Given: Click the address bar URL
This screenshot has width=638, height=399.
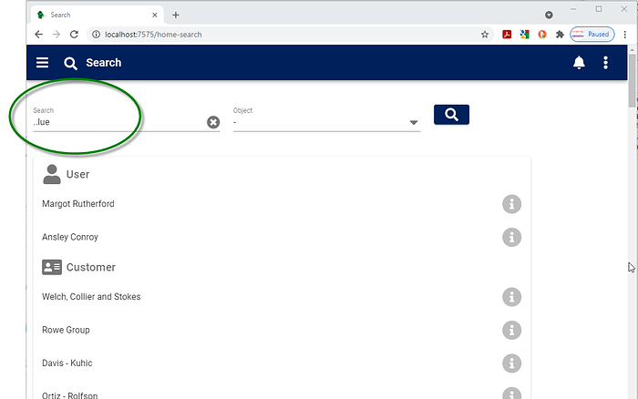Looking at the screenshot, I should [153, 35].
